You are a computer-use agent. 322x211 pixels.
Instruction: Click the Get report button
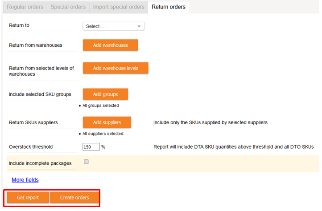pyautogui.click(x=28, y=198)
